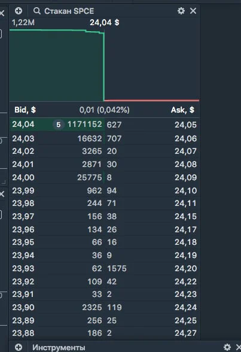Image resolution: width=241 pixels, height=352 pixels.
Task: Close the Стакан SPCE widget
Action: [193, 11]
